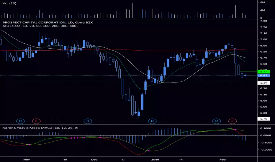The width and height of the screenshot is (275, 162).
Task: Click the 0.1000 MACD axis label
Action: coord(265,128)
